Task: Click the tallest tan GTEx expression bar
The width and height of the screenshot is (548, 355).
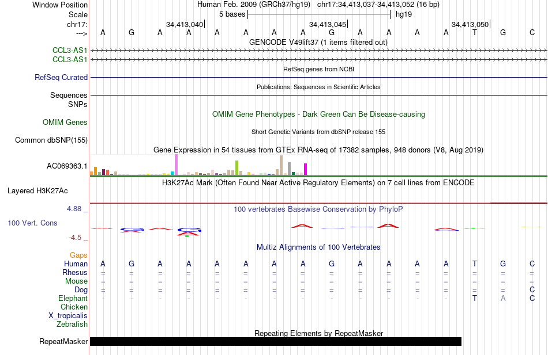Action: click(x=281, y=165)
